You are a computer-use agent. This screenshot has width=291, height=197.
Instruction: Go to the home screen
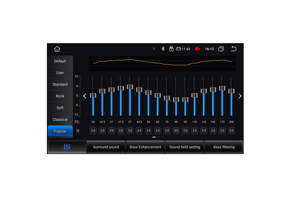pyautogui.click(x=57, y=49)
